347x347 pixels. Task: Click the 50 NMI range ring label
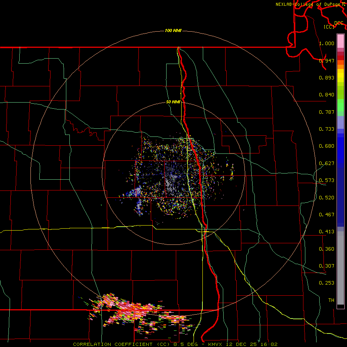coord(173,102)
